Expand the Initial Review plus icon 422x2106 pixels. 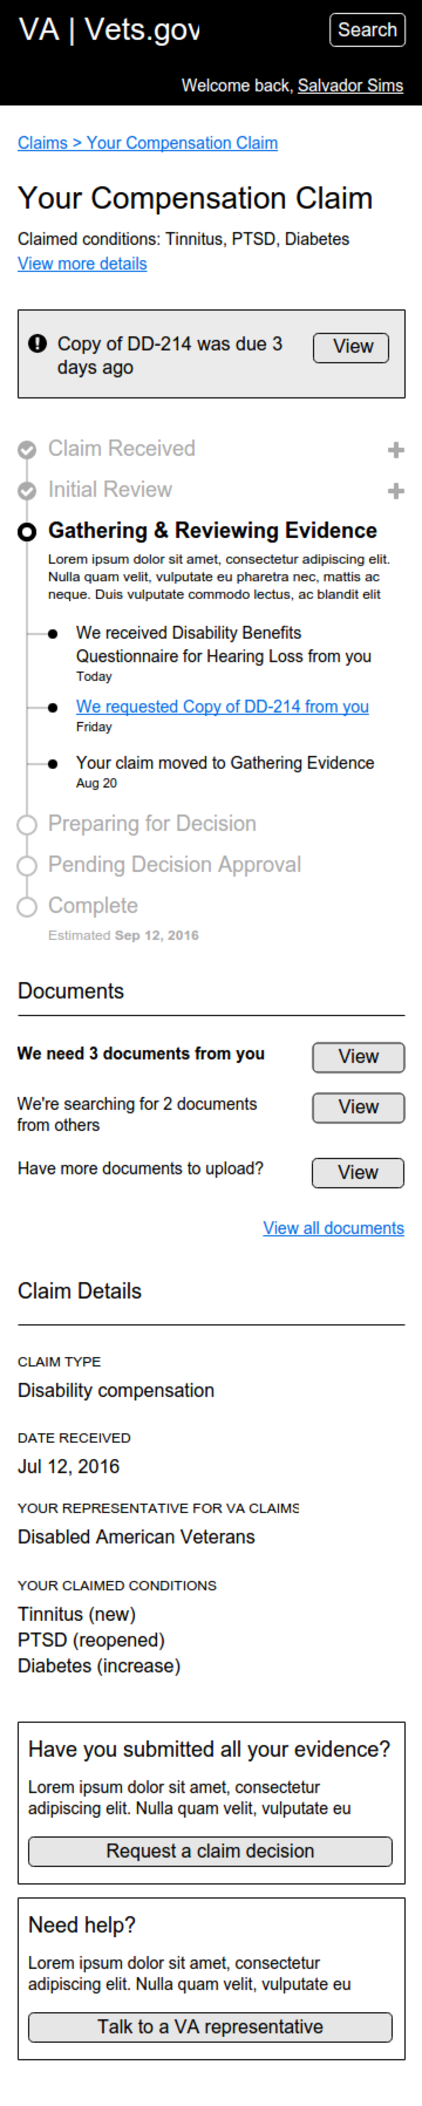coord(396,490)
